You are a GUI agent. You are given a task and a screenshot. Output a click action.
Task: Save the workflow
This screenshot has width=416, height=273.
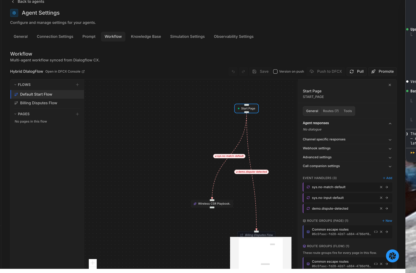pyautogui.click(x=260, y=71)
